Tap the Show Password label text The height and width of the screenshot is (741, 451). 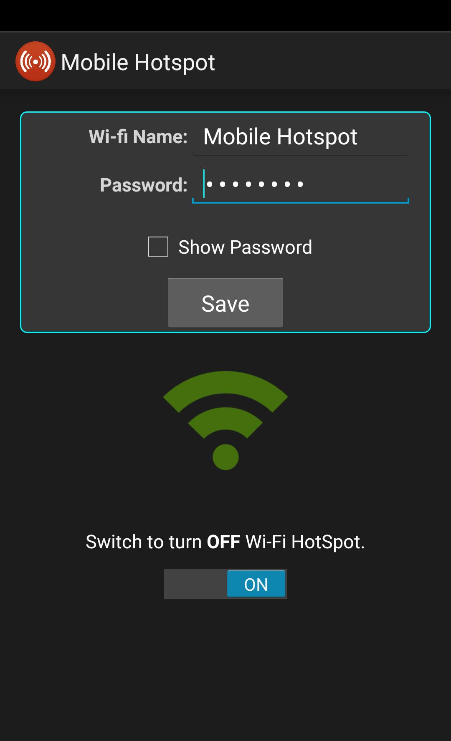(x=245, y=247)
